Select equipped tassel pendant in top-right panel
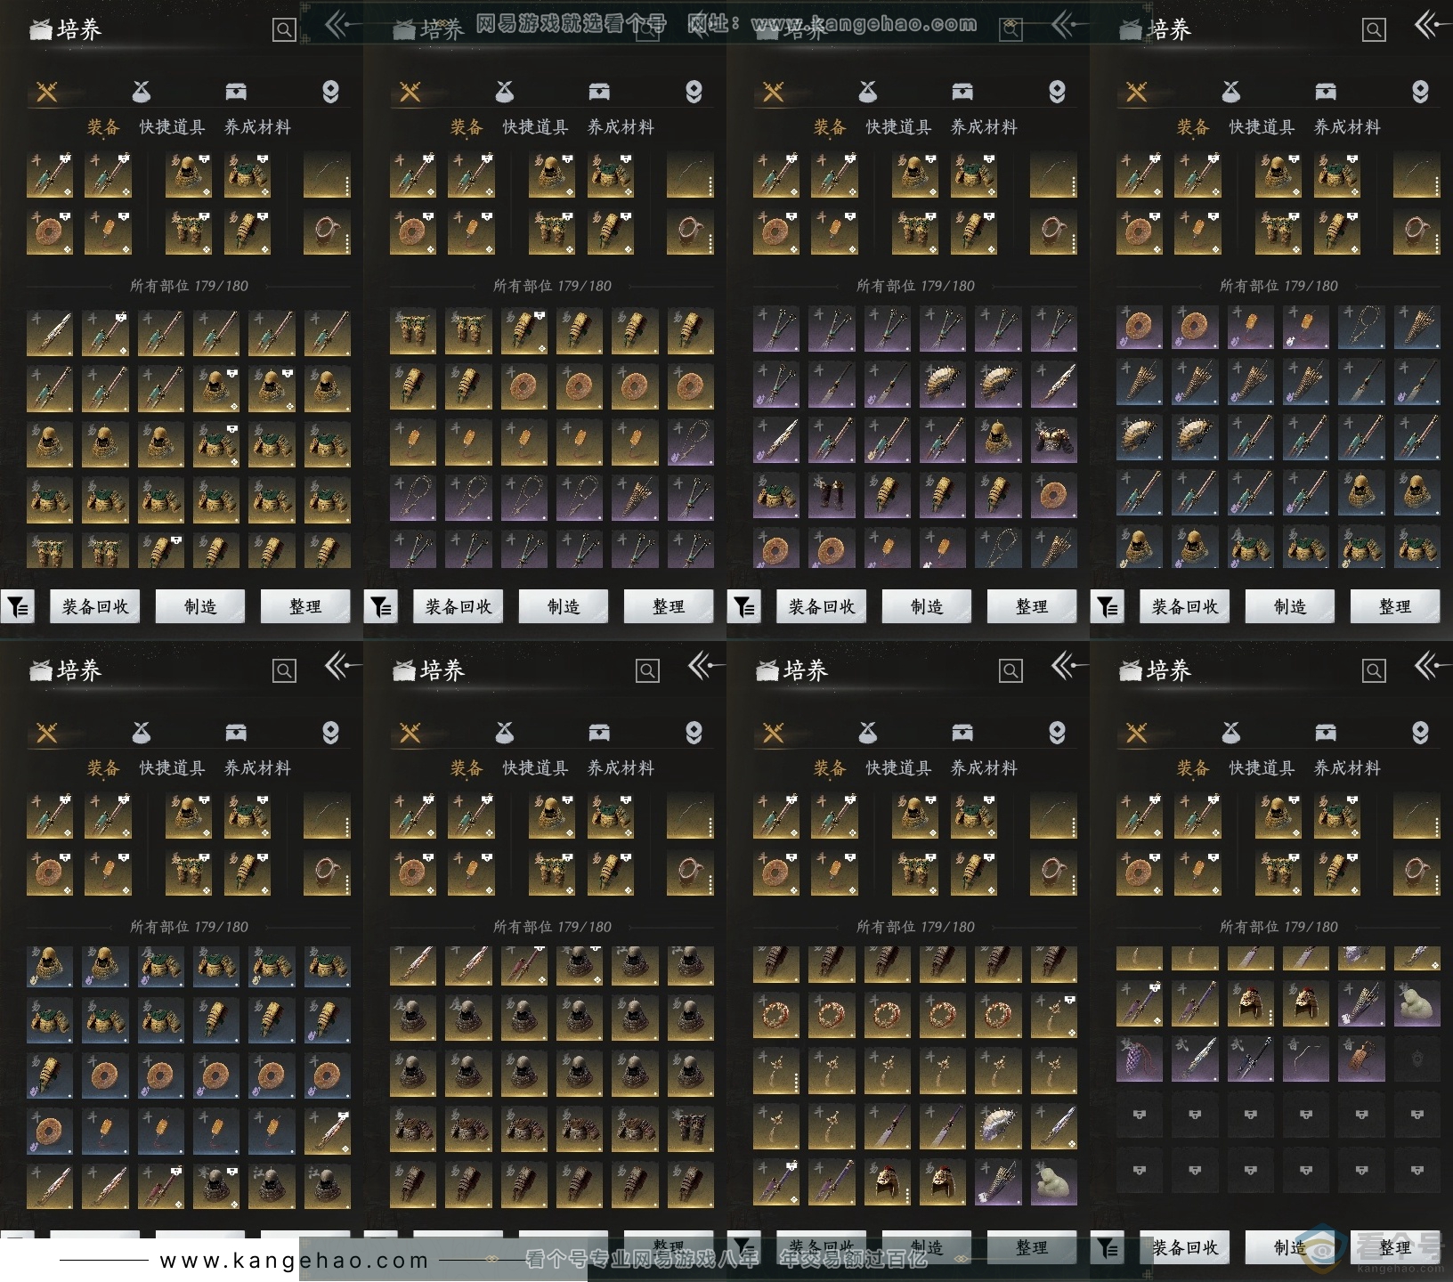This screenshot has width=1453, height=1282. [1197, 232]
